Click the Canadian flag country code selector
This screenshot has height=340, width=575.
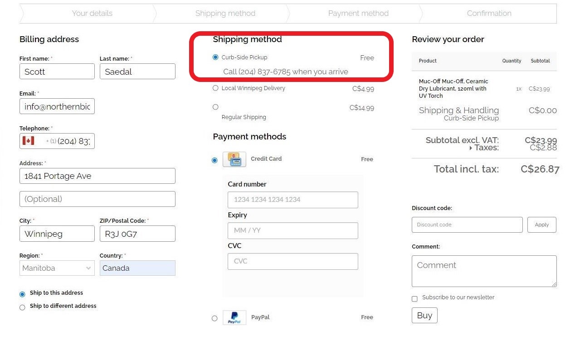pos(29,141)
